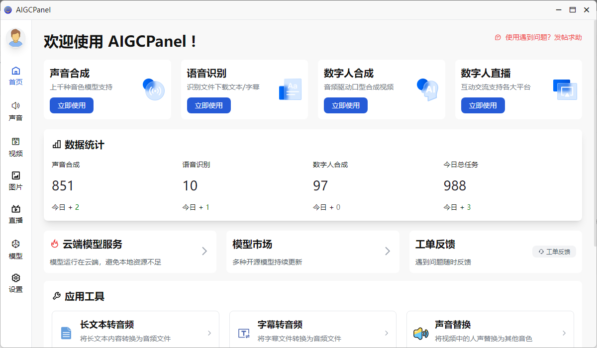
Task: Click the 语音识别 card icon
Action: coord(291,88)
